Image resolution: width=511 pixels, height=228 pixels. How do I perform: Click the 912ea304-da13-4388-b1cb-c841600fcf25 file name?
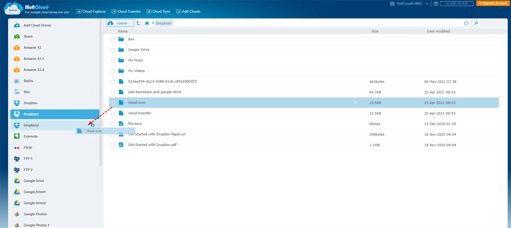point(162,81)
